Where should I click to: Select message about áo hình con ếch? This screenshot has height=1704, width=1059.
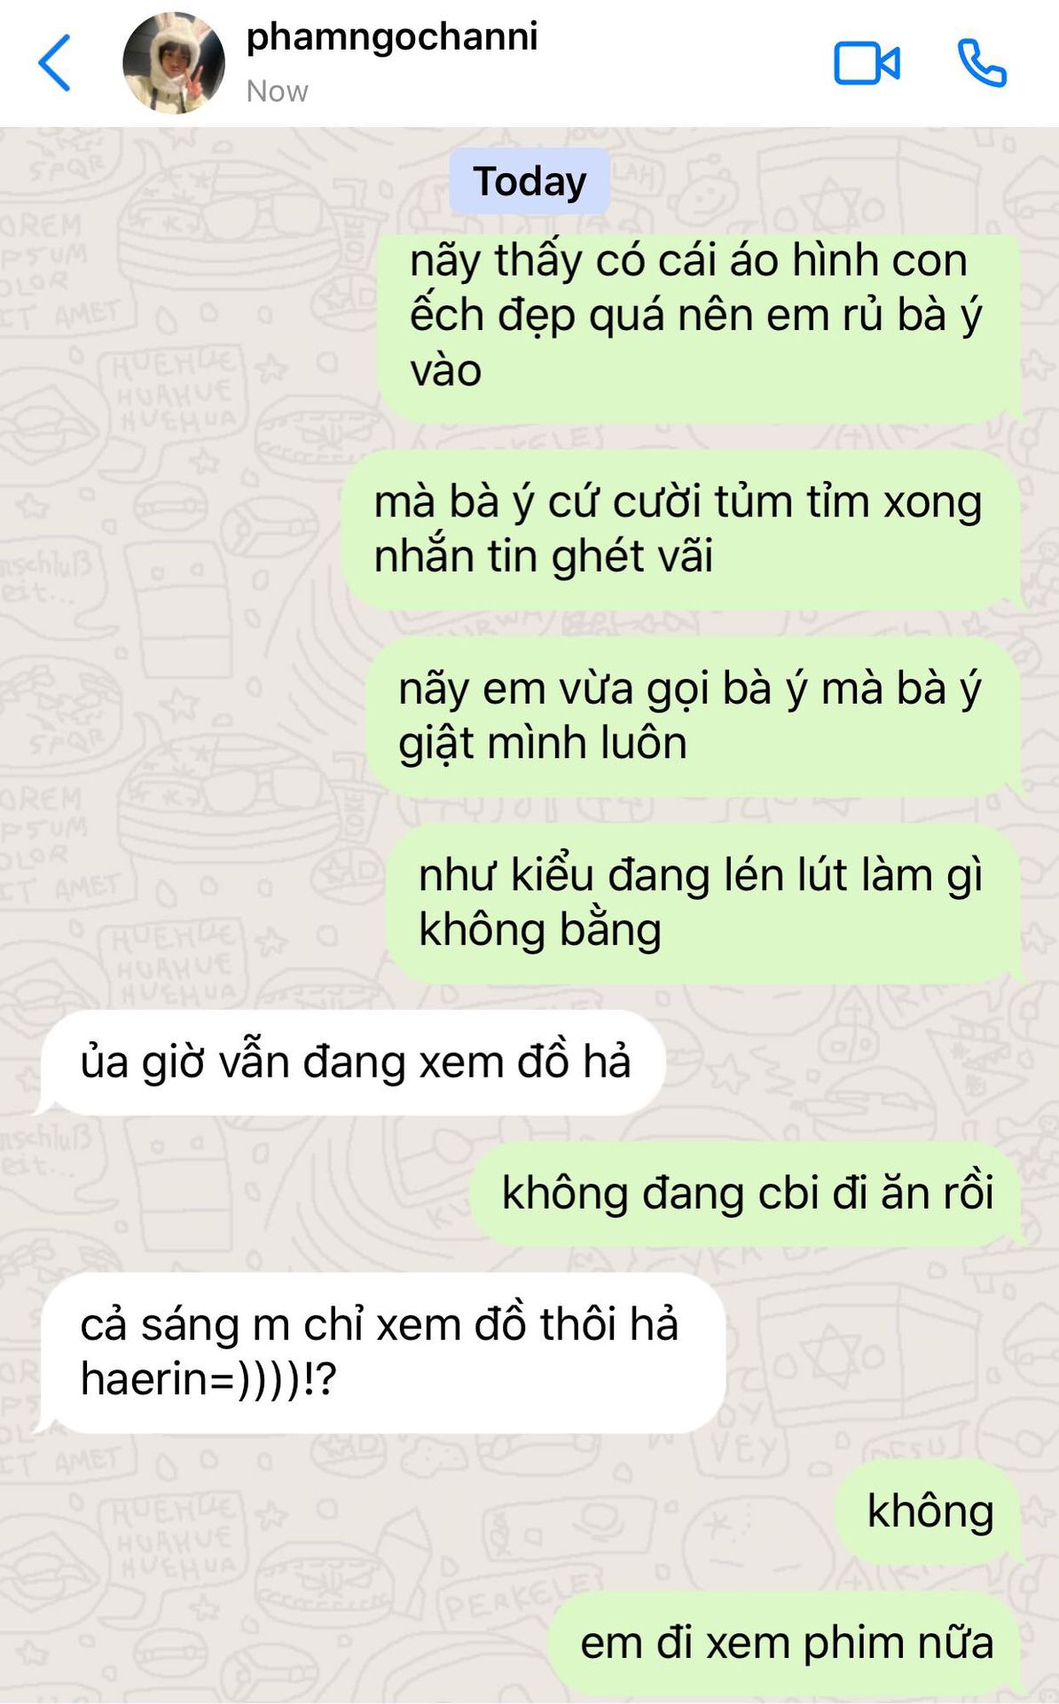pos(699,328)
